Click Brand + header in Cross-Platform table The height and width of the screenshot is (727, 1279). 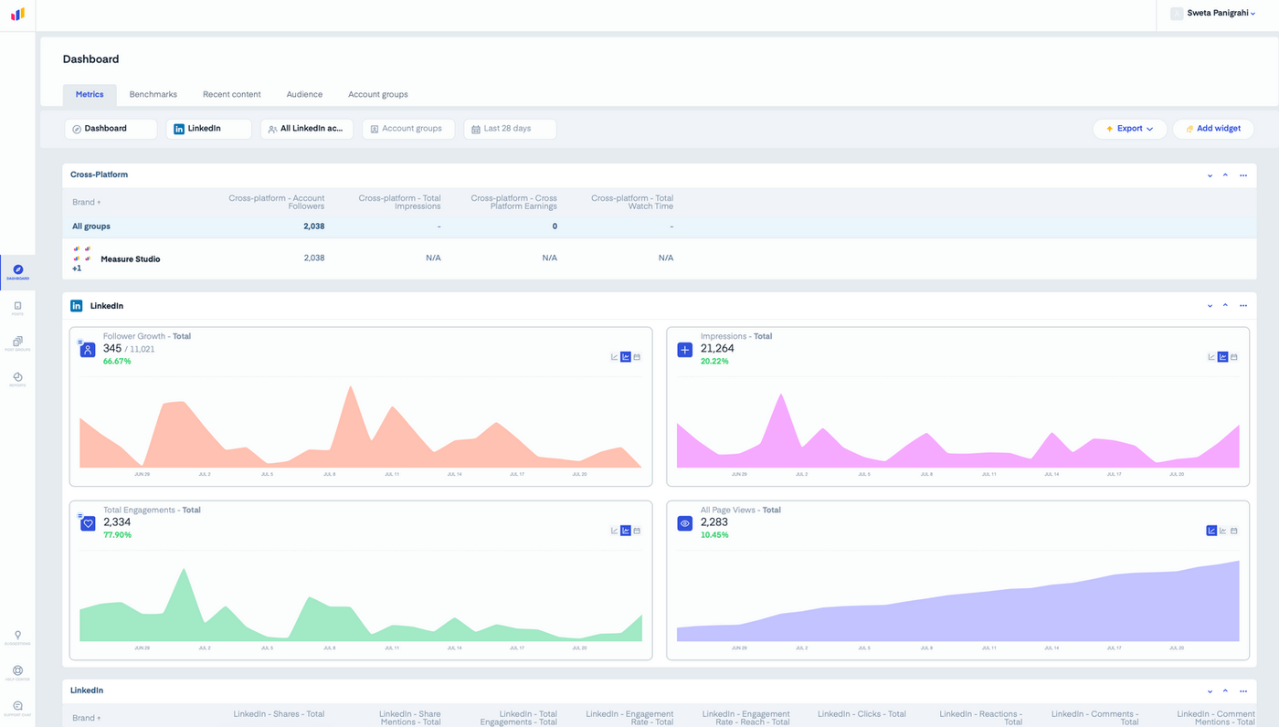(87, 202)
